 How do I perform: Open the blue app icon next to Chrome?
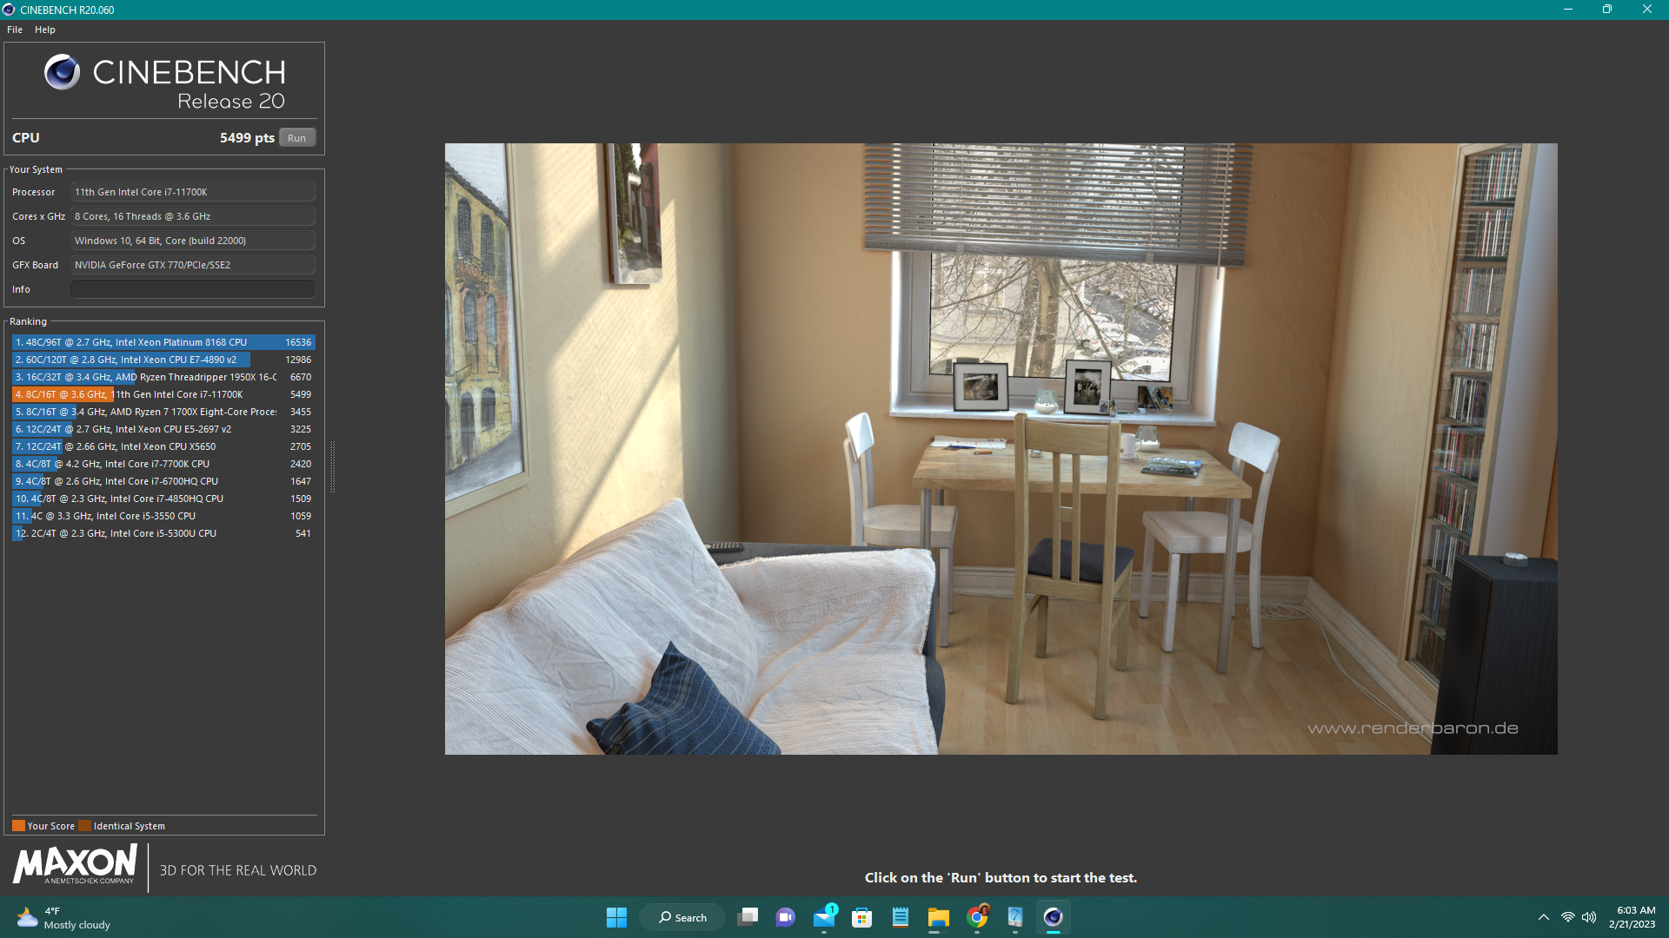click(1014, 917)
